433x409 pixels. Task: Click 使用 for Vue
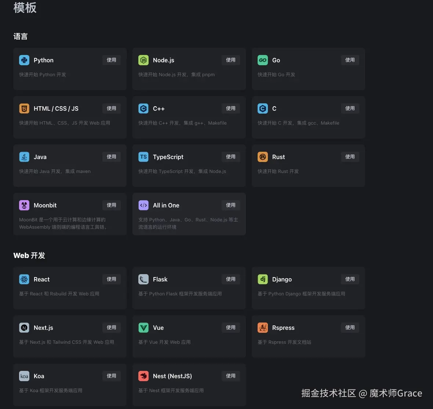[231, 328]
